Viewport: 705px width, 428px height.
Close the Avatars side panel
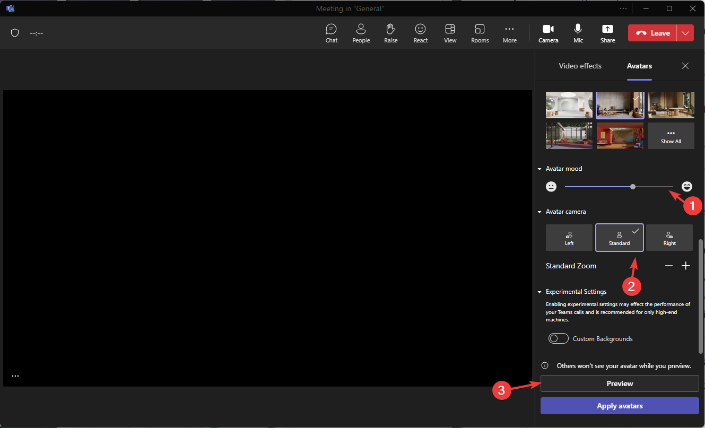point(685,66)
